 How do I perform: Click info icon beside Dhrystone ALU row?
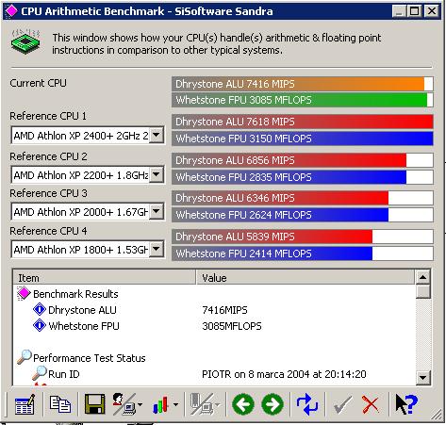coord(40,310)
